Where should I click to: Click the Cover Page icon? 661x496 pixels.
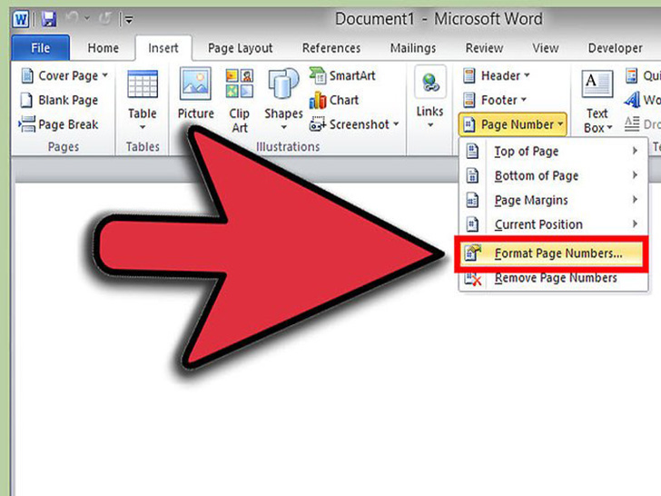point(27,76)
